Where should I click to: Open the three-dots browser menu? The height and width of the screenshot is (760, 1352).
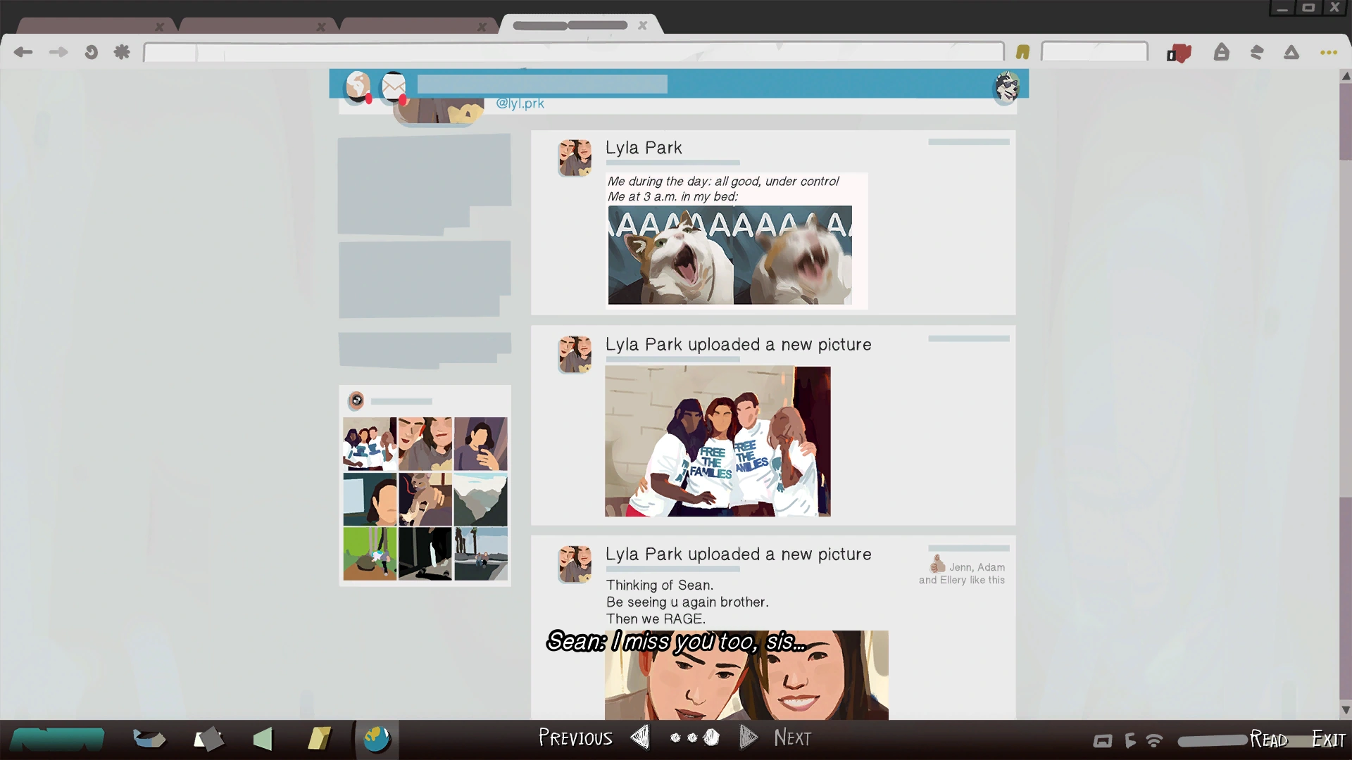coord(1328,52)
